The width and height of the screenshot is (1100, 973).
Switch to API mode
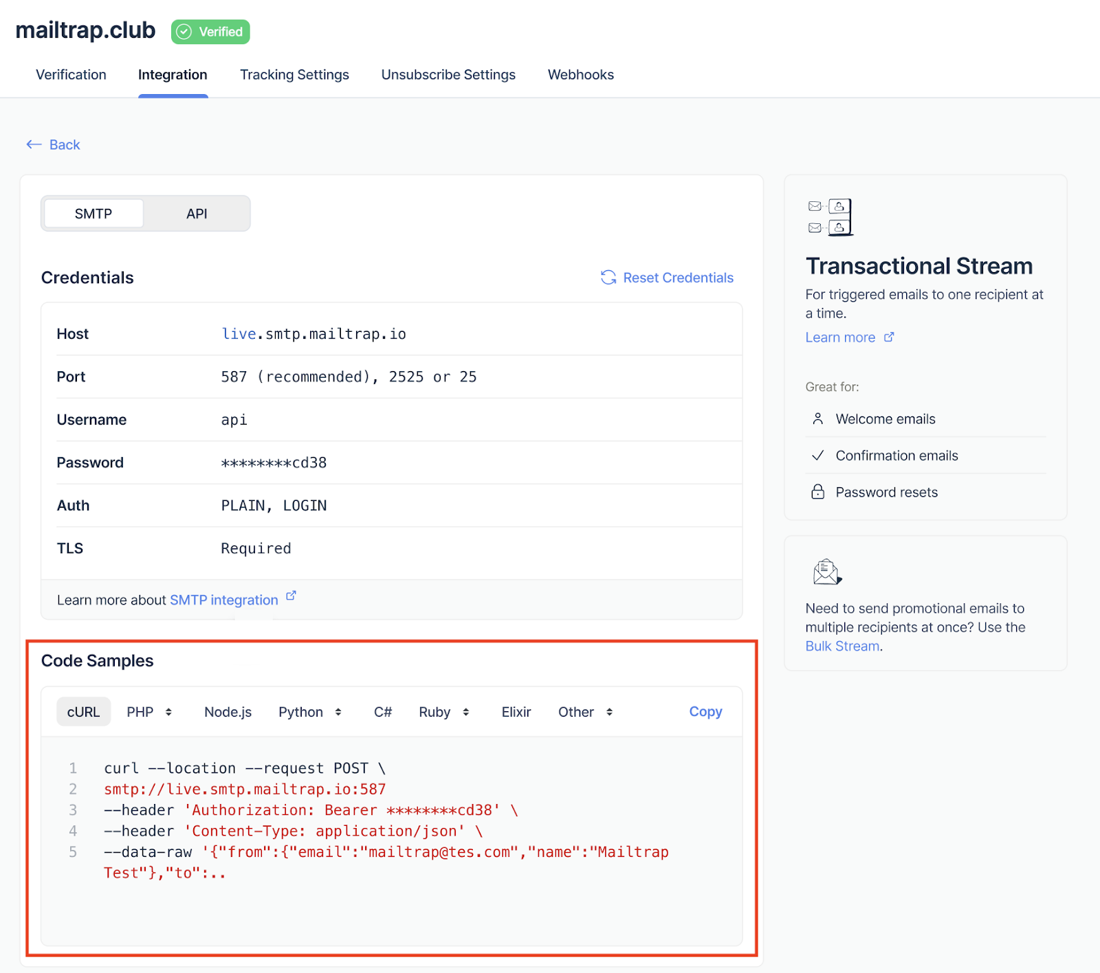tap(197, 213)
